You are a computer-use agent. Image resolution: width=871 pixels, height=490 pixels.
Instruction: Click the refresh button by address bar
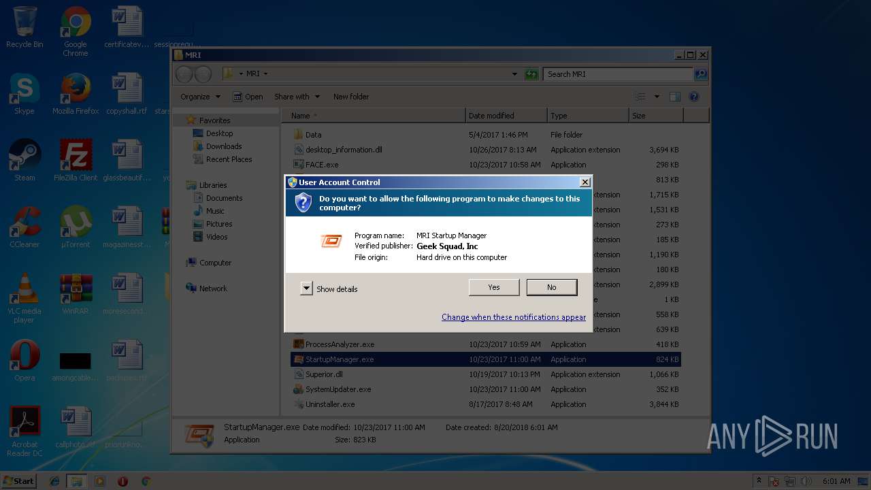532,74
